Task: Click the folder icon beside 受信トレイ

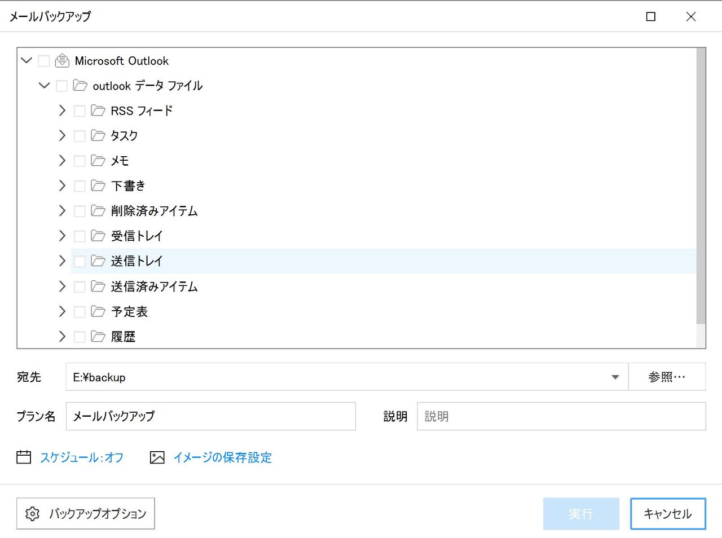Action: pyautogui.click(x=98, y=236)
